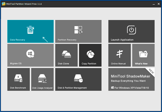Image resolution: width=162 pixels, height=112 pixels.
Task: Click the Disk Benchmark label
Action: (18, 88)
